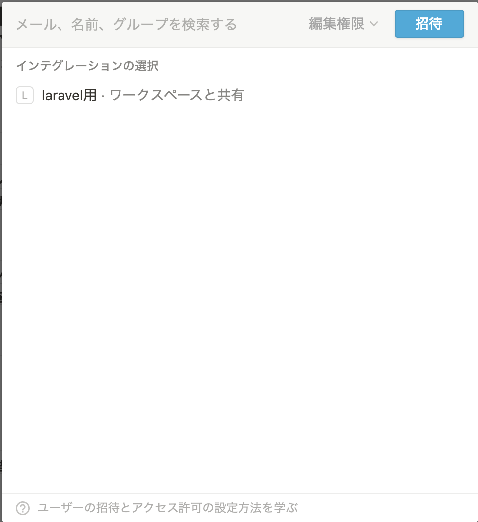Click the ワークスペースと共有 label text
This screenshot has width=478, height=522.
click(177, 95)
